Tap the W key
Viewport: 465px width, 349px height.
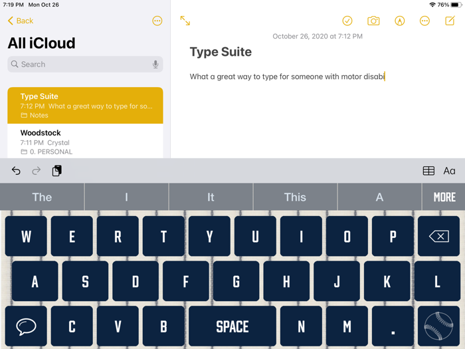(26, 236)
